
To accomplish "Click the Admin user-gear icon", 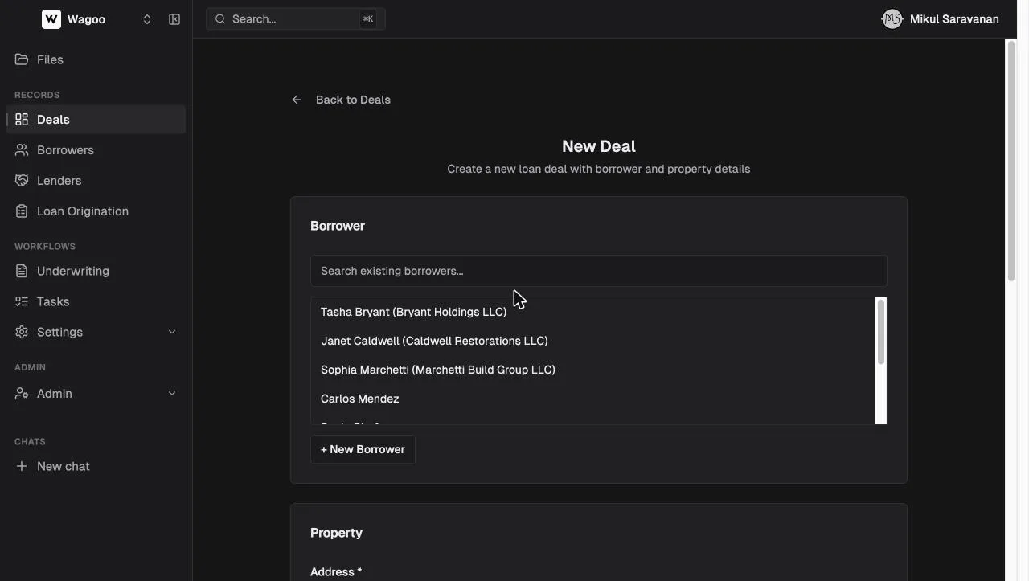I will (22, 394).
